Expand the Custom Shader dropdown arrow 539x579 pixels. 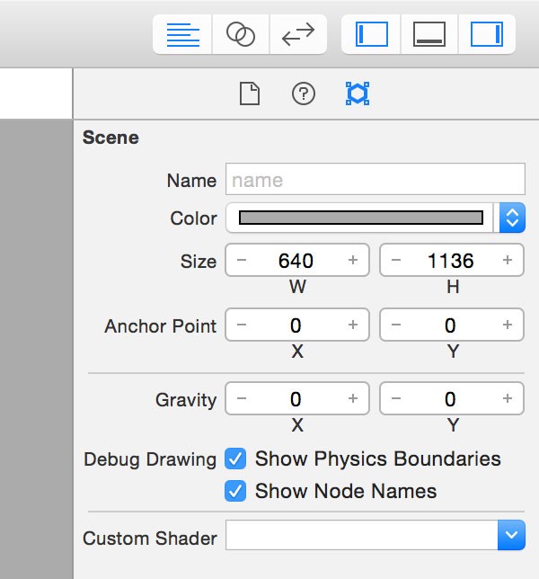click(511, 535)
